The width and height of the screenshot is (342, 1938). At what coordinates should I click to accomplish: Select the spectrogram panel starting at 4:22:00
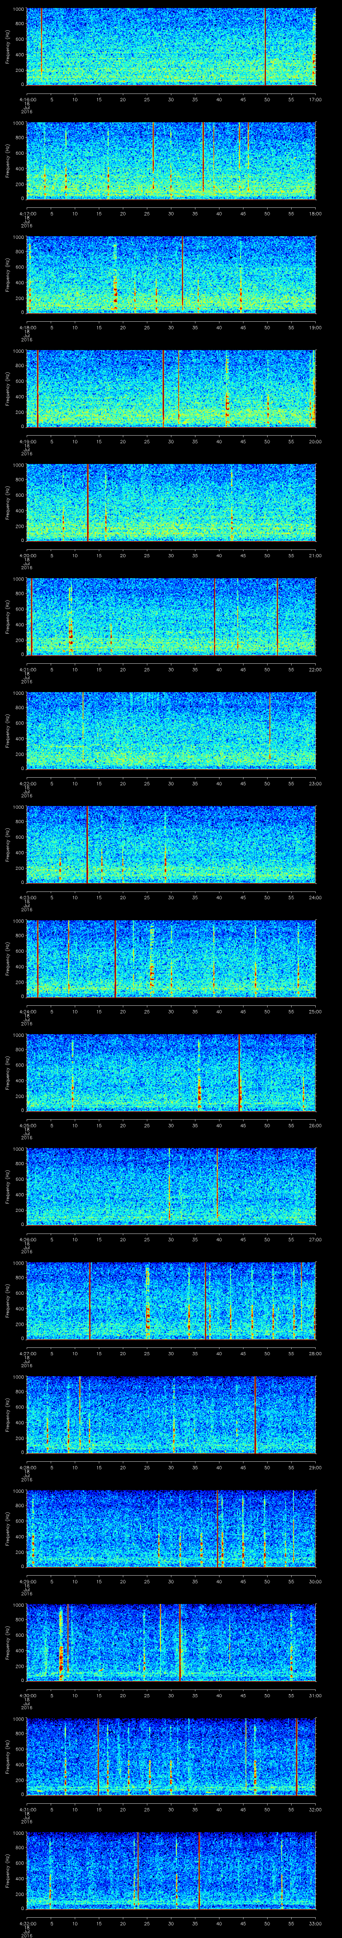point(171,731)
